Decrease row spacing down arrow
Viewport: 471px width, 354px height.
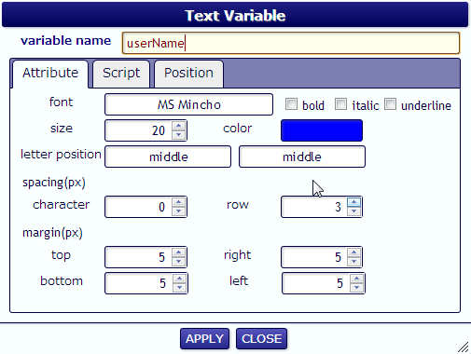[x=353, y=211]
